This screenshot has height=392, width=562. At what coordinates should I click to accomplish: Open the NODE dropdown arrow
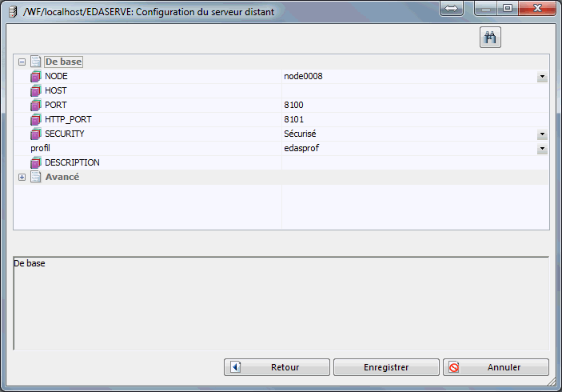(542, 76)
